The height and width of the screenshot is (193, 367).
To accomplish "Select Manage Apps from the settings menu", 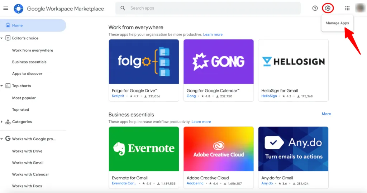I will pos(337,23).
